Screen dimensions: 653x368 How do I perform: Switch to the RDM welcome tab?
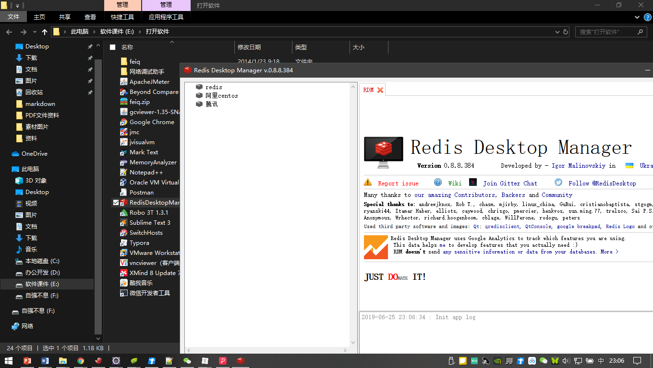point(368,90)
